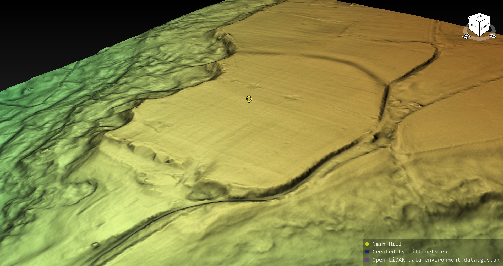
Task: Click the purple square in the legend
Action: [x=367, y=260]
